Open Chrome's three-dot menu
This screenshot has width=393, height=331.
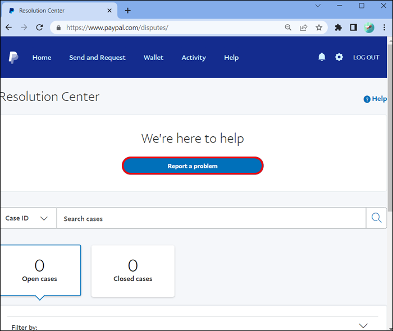coord(384,27)
